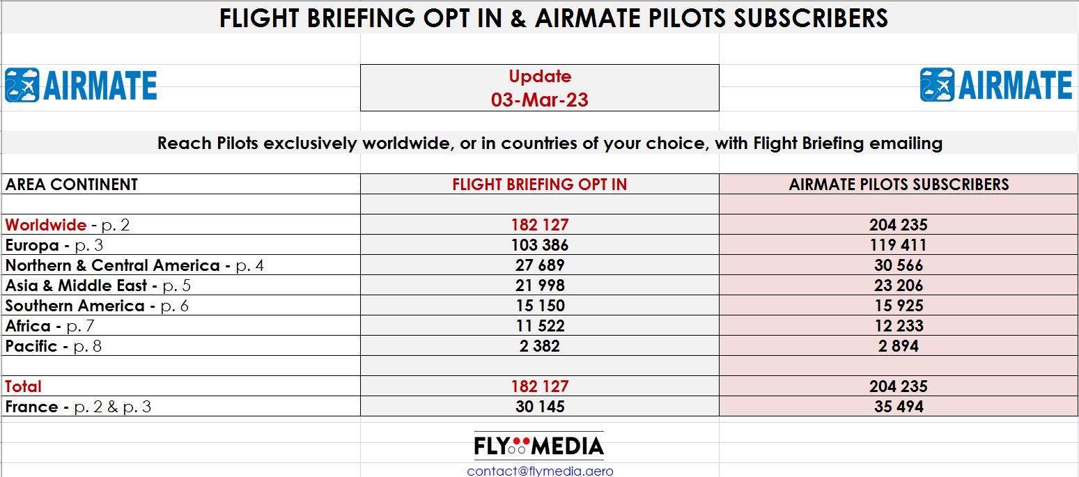Select the Total row label

point(24,386)
